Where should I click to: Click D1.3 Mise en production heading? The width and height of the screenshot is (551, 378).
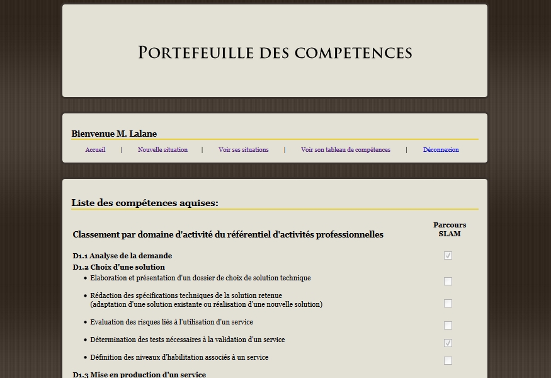[139, 374]
